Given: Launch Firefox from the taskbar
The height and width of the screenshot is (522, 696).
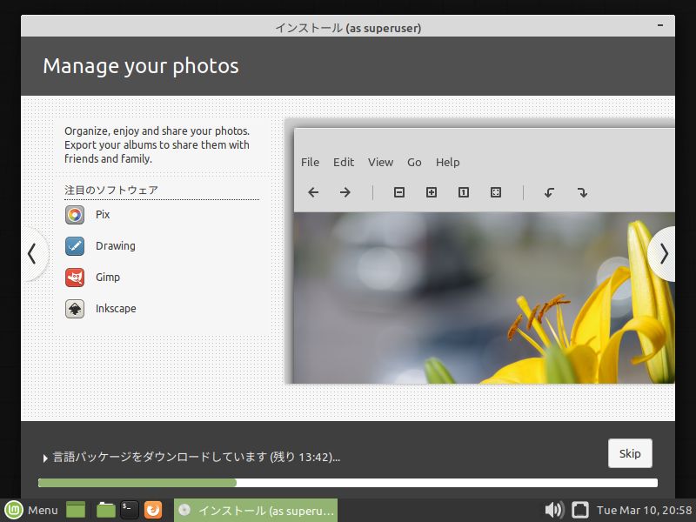Looking at the screenshot, I should pyautogui.click(x=153, y=511).
